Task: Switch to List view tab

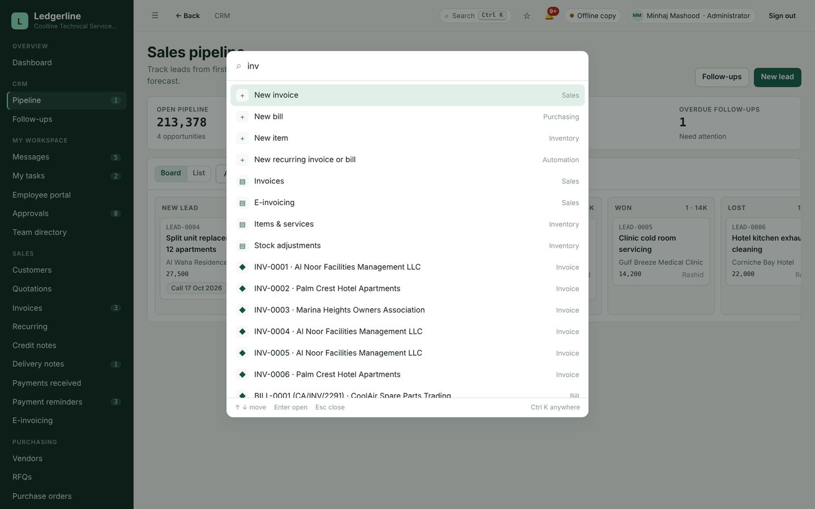Action: point(199,173)
